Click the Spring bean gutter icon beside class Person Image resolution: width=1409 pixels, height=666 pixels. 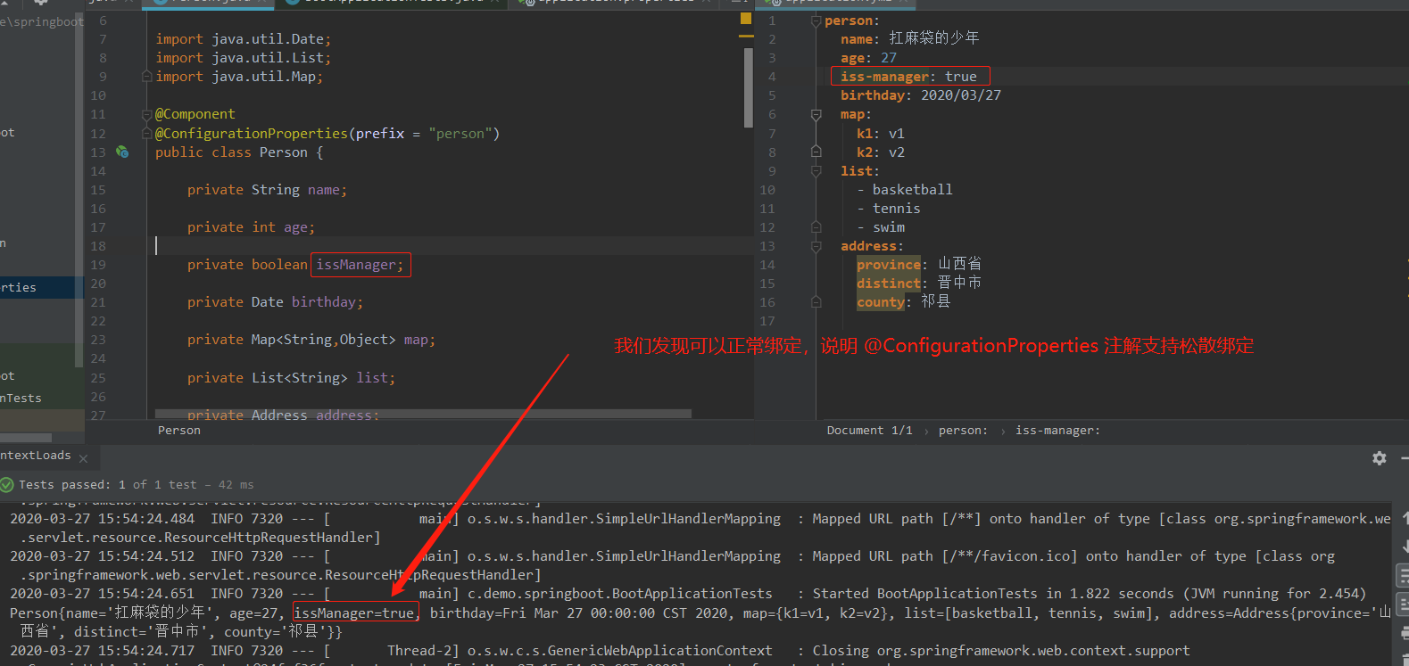click(x=122, y=152)
